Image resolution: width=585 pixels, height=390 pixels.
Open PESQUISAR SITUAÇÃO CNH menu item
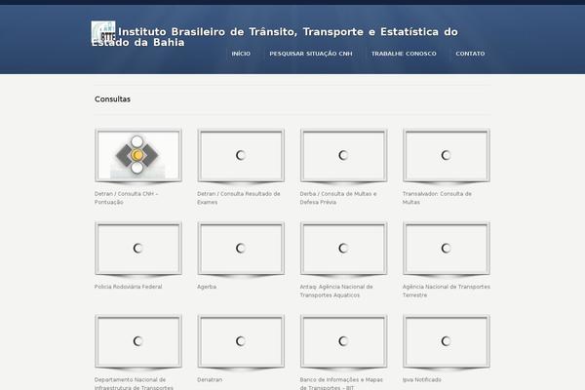[311, 54]
